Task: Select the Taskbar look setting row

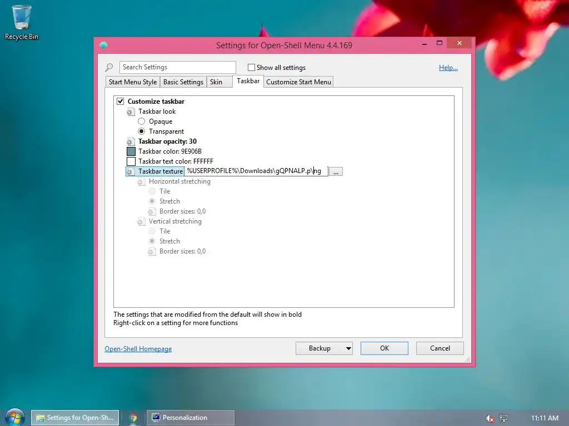Action: (157, 111)
